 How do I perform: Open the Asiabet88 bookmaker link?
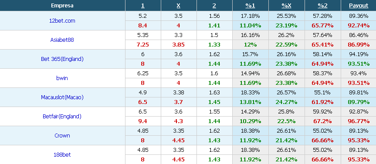pos(62,40)
